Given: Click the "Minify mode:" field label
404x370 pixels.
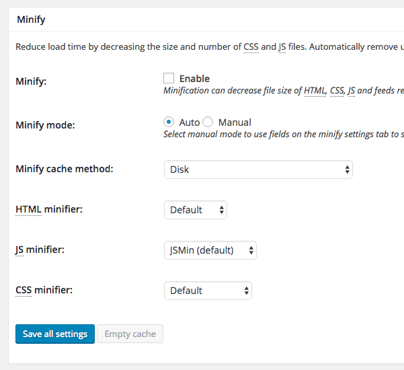Looking at the screenshot, I should [x=46, y=124].
